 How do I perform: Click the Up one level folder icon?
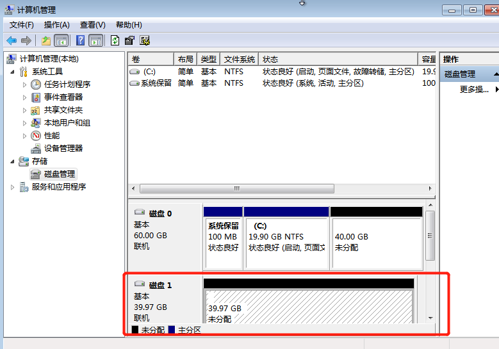tap(46, 41)
